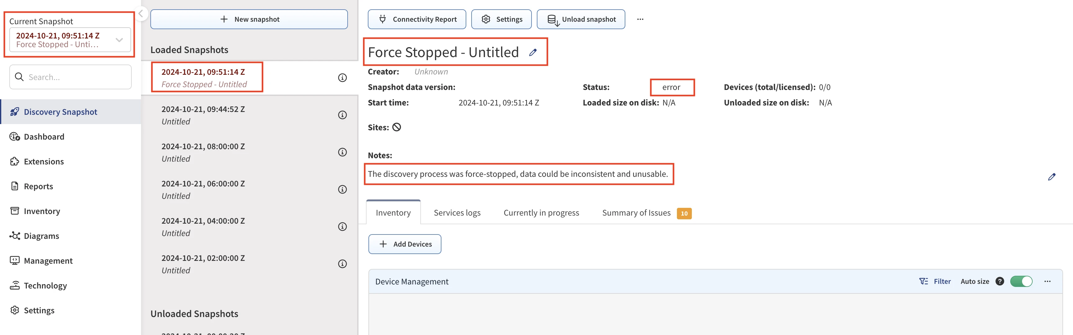Screen dimensions: 1073x335
Task: Click the Device Management Filter icon
Action: 923,281
